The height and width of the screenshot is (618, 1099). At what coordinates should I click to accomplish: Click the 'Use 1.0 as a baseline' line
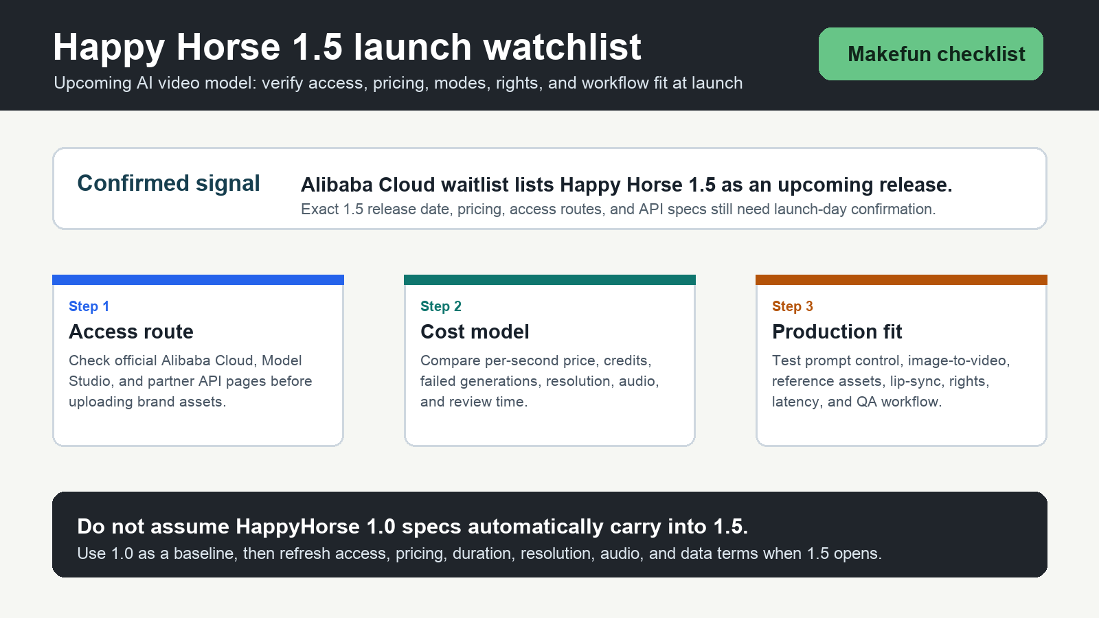coord(479,553)
